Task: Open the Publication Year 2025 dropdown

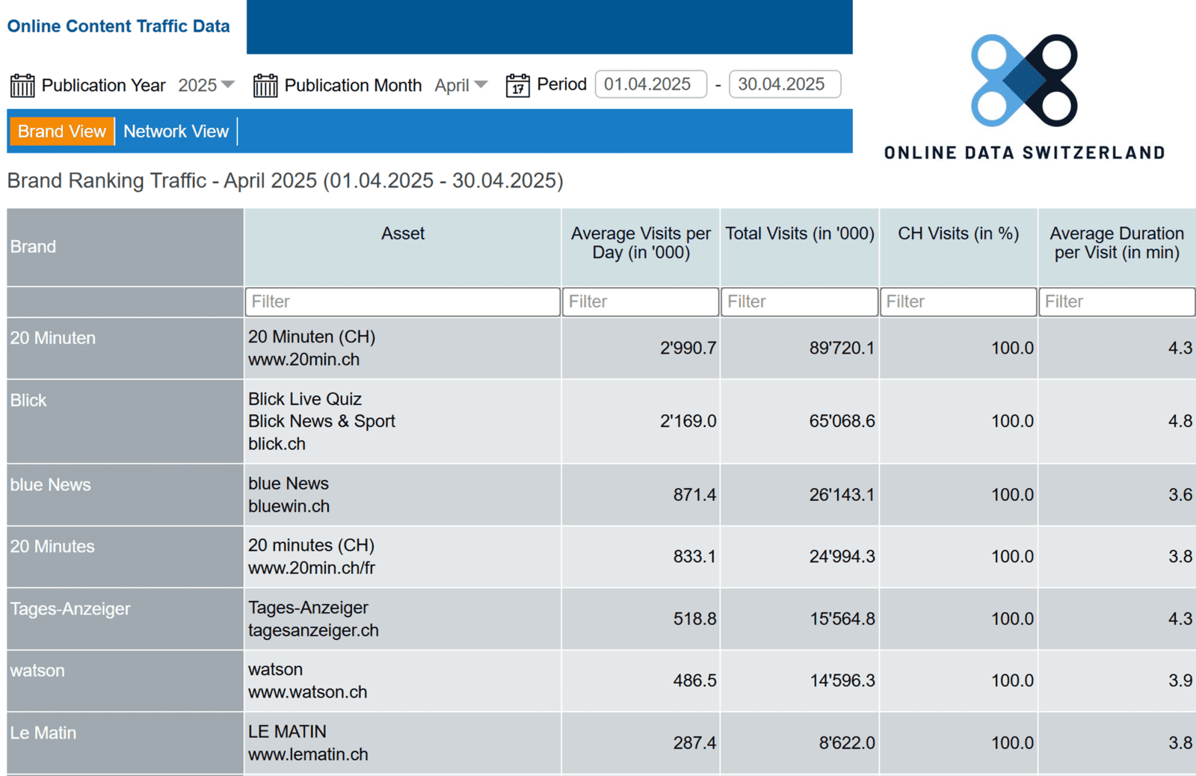Action: [x=206, y=85]
